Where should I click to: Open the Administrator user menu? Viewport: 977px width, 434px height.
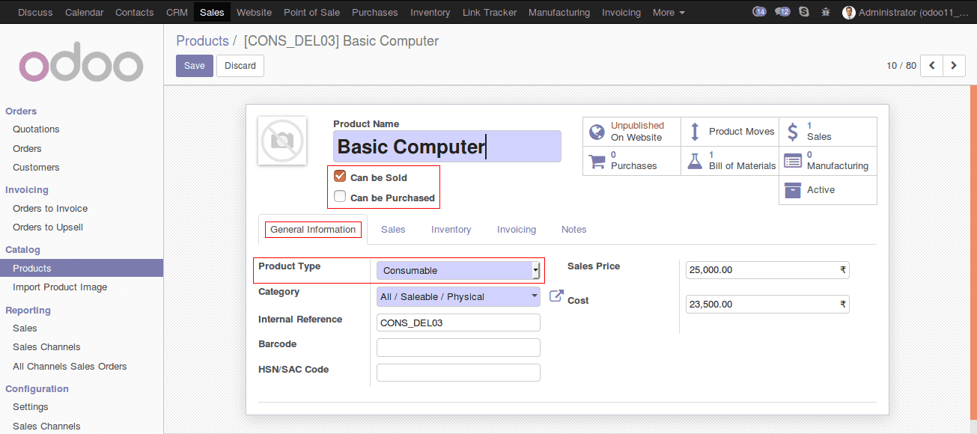[x=905, y=12]
